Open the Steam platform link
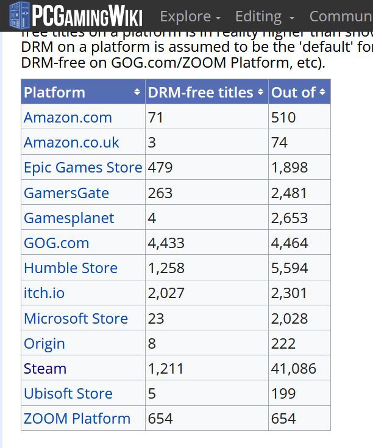 (x=45, y=369)
